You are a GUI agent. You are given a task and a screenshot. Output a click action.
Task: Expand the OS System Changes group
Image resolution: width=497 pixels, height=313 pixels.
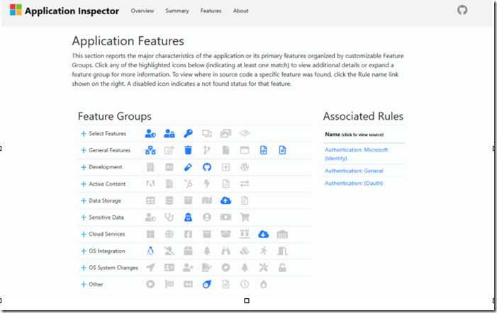[84, 268]
